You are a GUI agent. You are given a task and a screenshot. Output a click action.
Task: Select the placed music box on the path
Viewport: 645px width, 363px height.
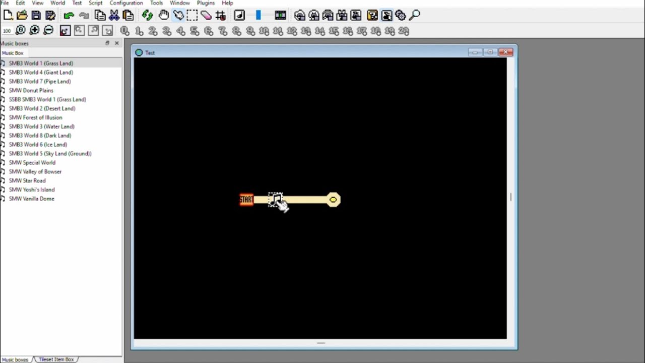(275, 200)
